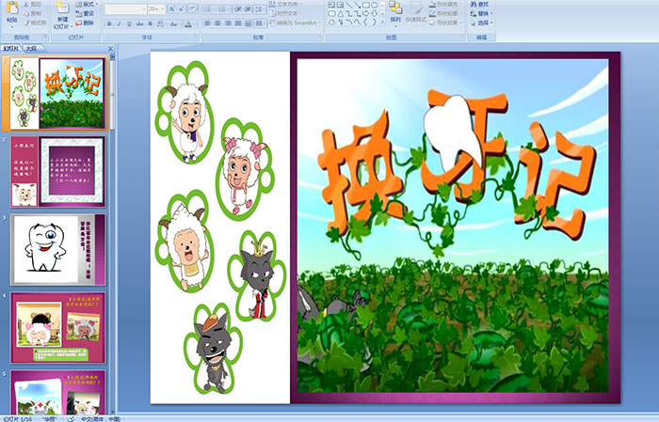Click the spell check status bar icon
The image size is (659, 422).
pos(71,418)
